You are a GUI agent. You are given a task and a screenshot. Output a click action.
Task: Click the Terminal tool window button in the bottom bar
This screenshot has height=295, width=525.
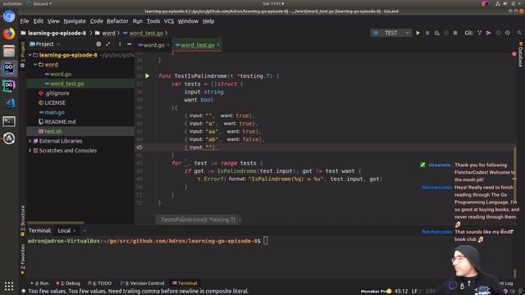click(x=185, y=283)
